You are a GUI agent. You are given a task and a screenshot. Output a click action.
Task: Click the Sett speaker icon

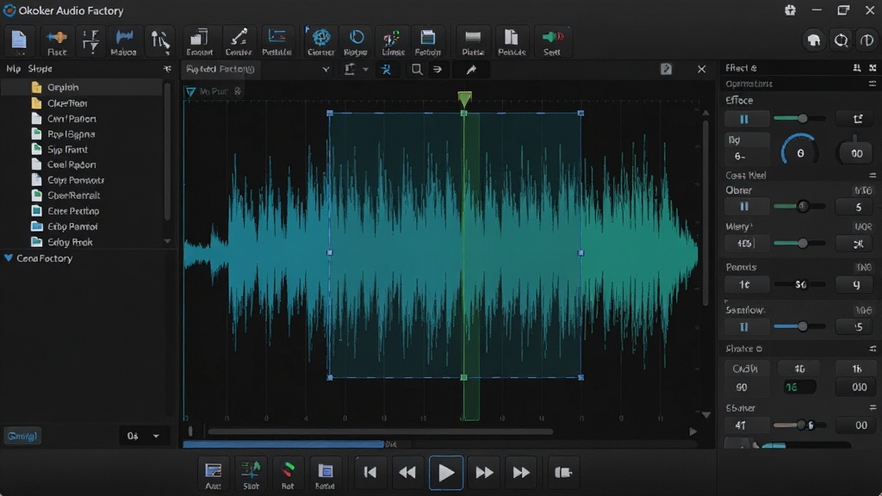click(x=552, y=42)
